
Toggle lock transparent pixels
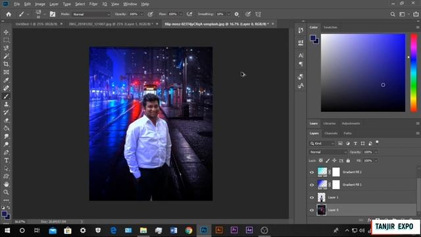[x=321, y=161]
